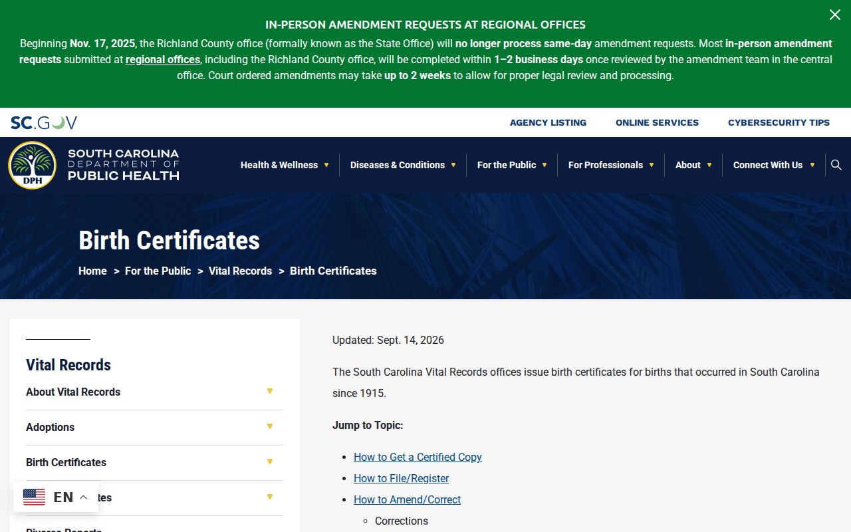
Task: Click the Vital Records sidebar heading
Action: pos(68,364)
